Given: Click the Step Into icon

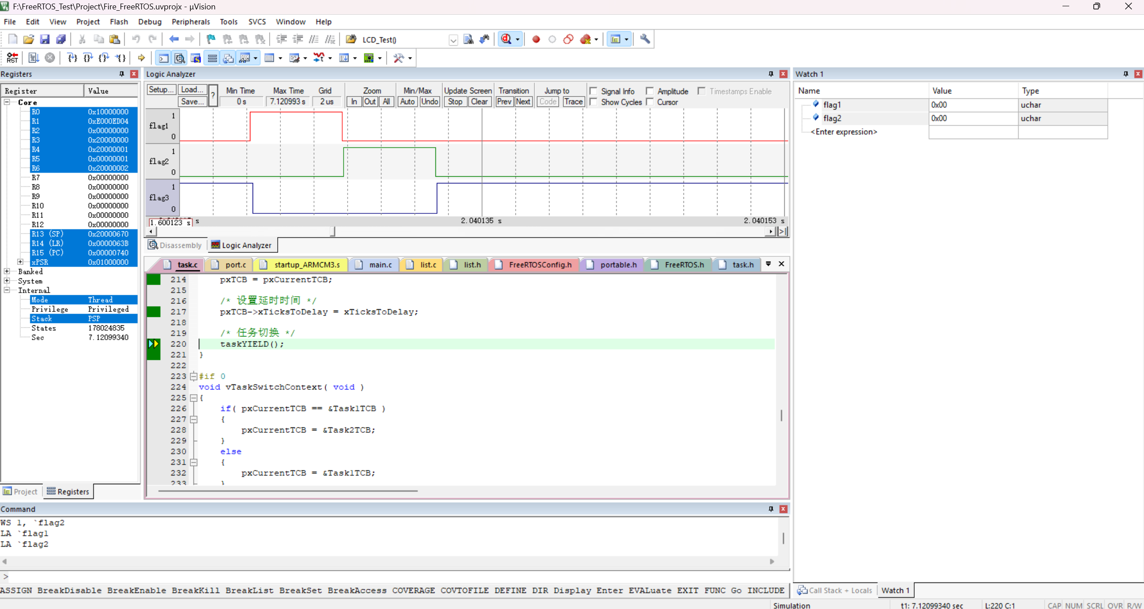Looking at the screenshot, I should click(72, 58).
